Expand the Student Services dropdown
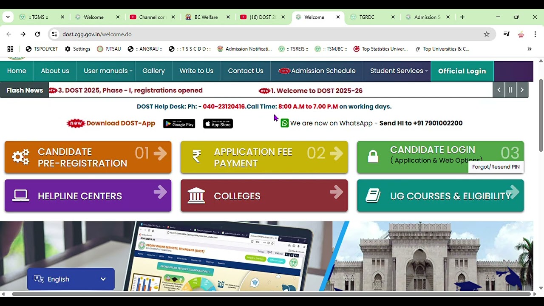Image resolution: width=544 pixels, height=306 pixels. (x=397, y=71)
